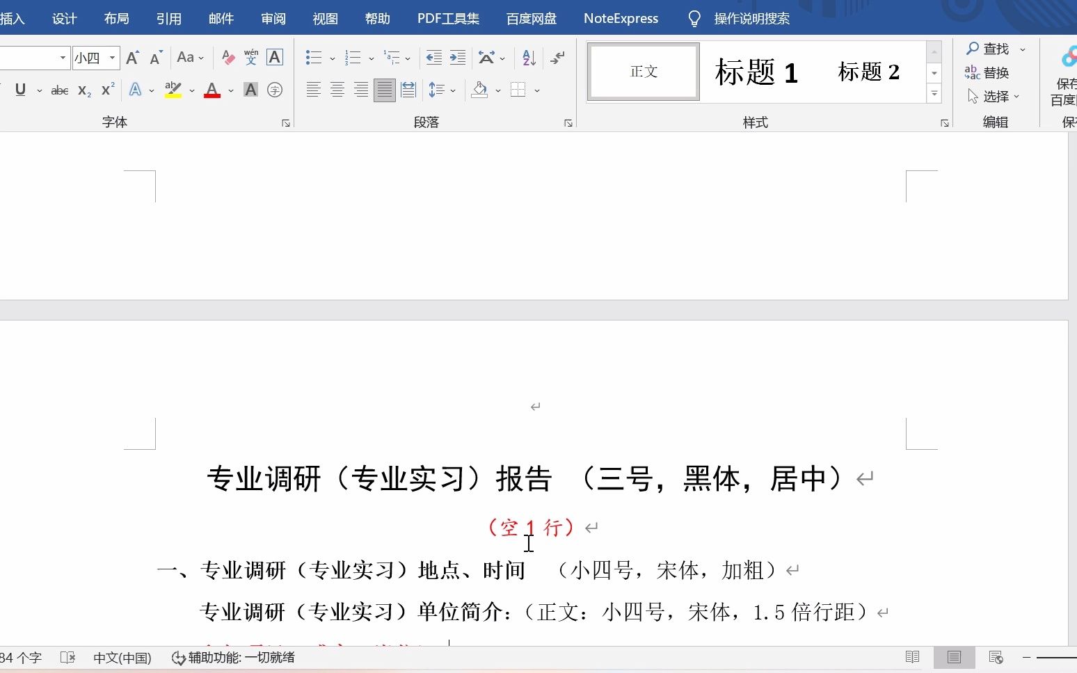The height and width of the screenshot is (673, 1077).
Task: Toggle superscript formatting
Action: (x=108, y=90)
